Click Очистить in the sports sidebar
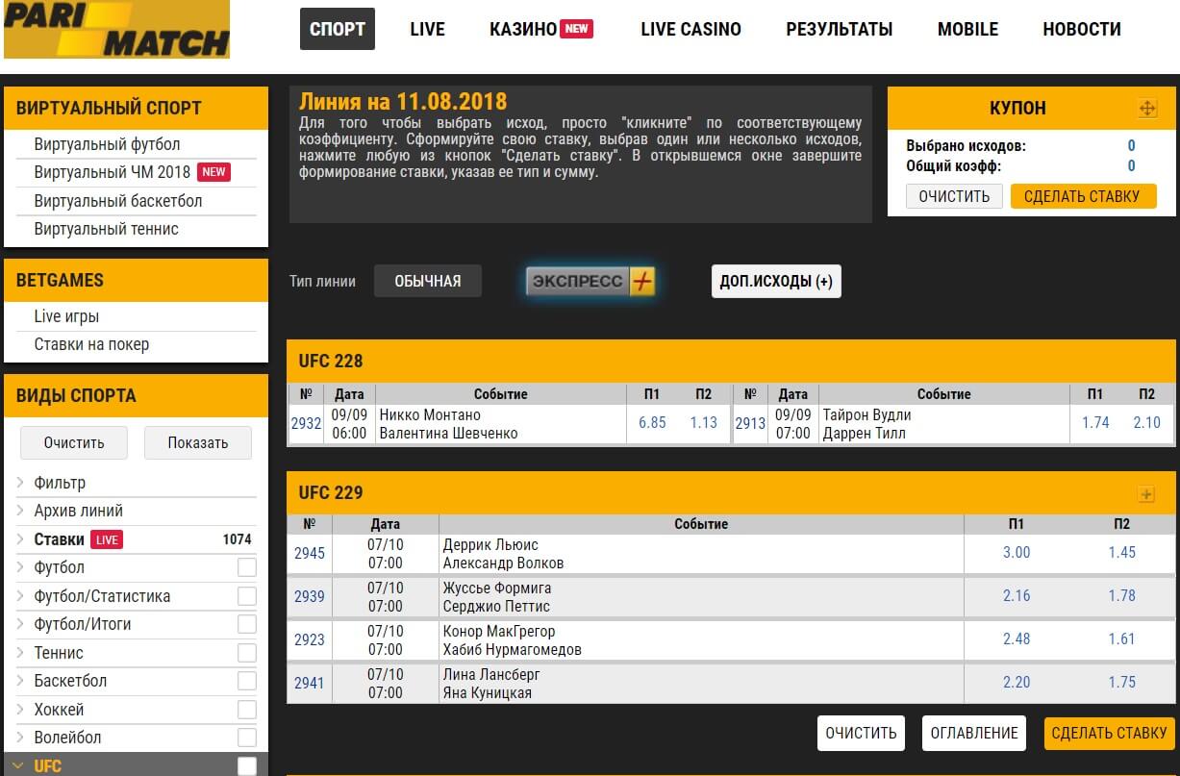The width and height of the screenshot is (1180, 776). 74,442
